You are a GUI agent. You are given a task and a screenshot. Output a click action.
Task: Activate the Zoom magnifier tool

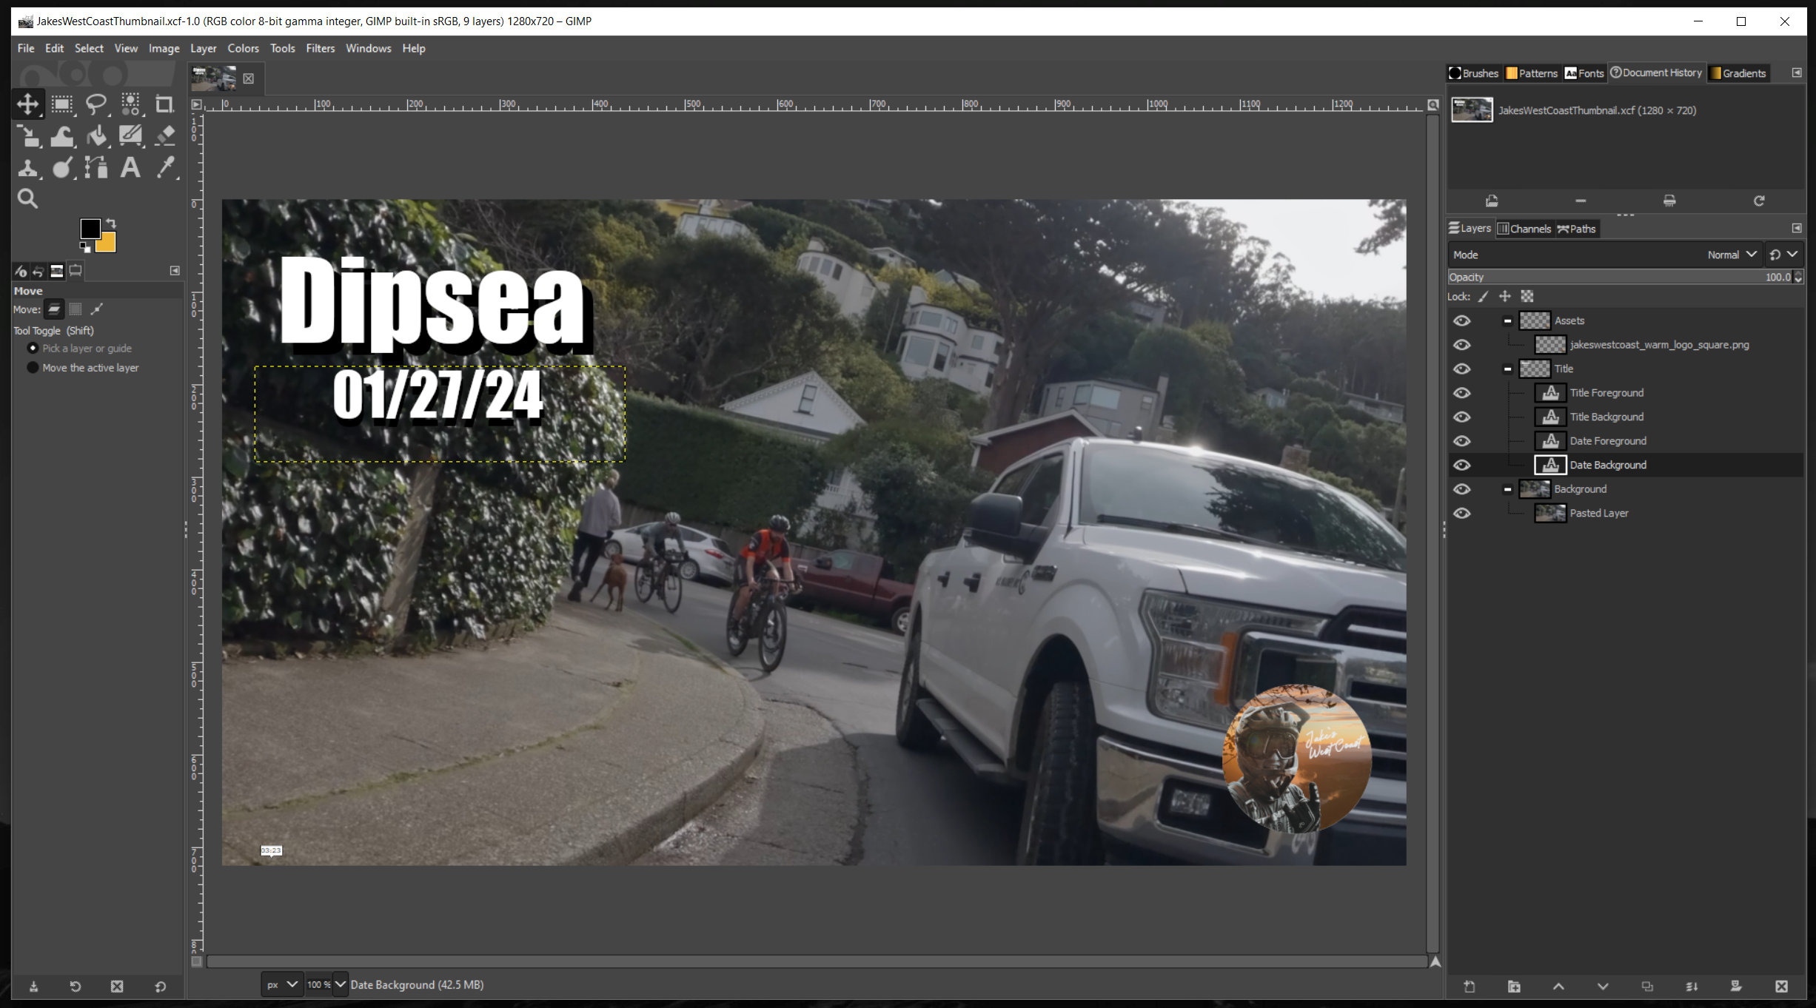tap(27, 198)
